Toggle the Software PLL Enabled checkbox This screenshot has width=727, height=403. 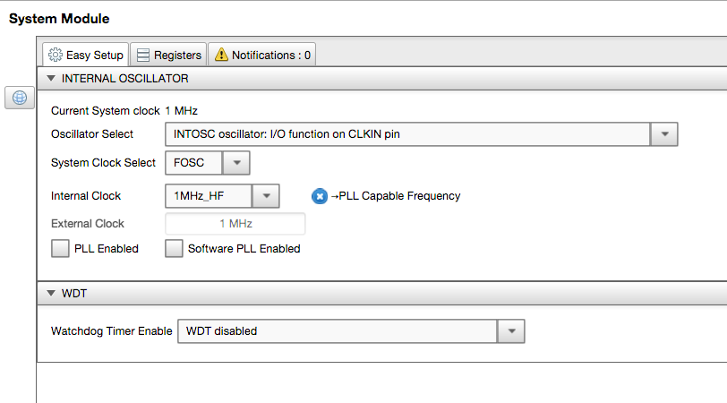[174, 248]
